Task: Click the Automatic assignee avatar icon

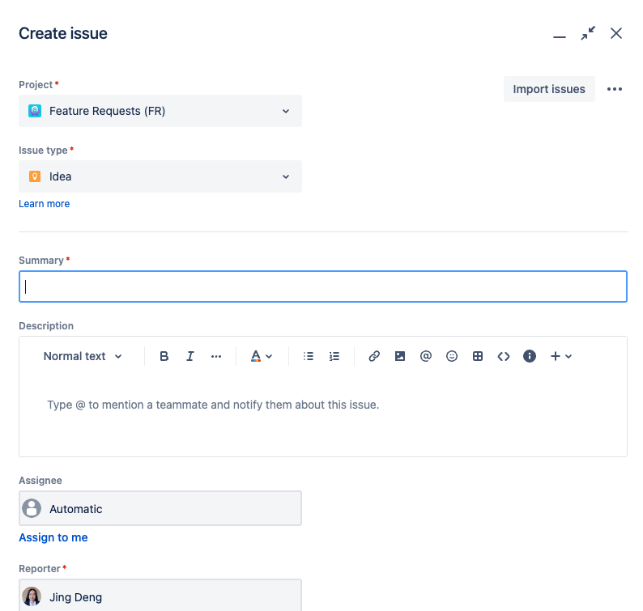Action: [x=32, y=508]
